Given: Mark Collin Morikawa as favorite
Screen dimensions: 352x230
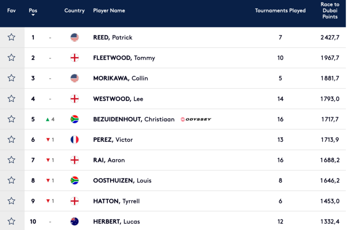Looking at the screenshot, I should click(11, 78).
